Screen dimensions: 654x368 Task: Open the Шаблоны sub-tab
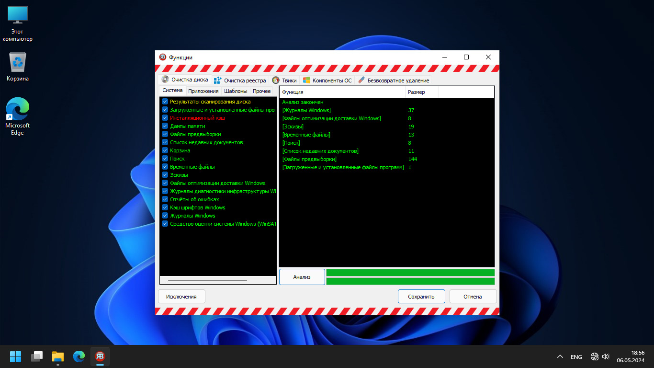pyautogui.click(x=236, y=91)
